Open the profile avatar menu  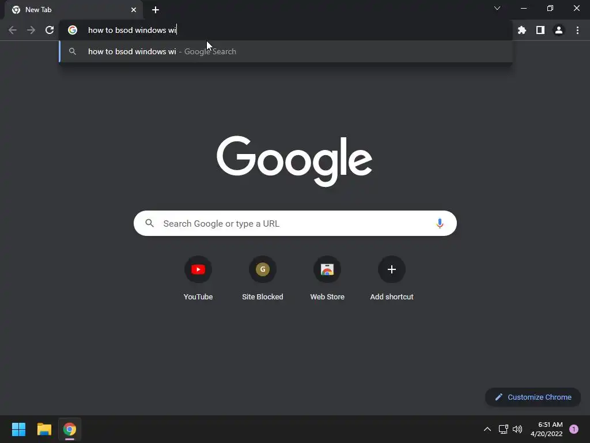559,30
